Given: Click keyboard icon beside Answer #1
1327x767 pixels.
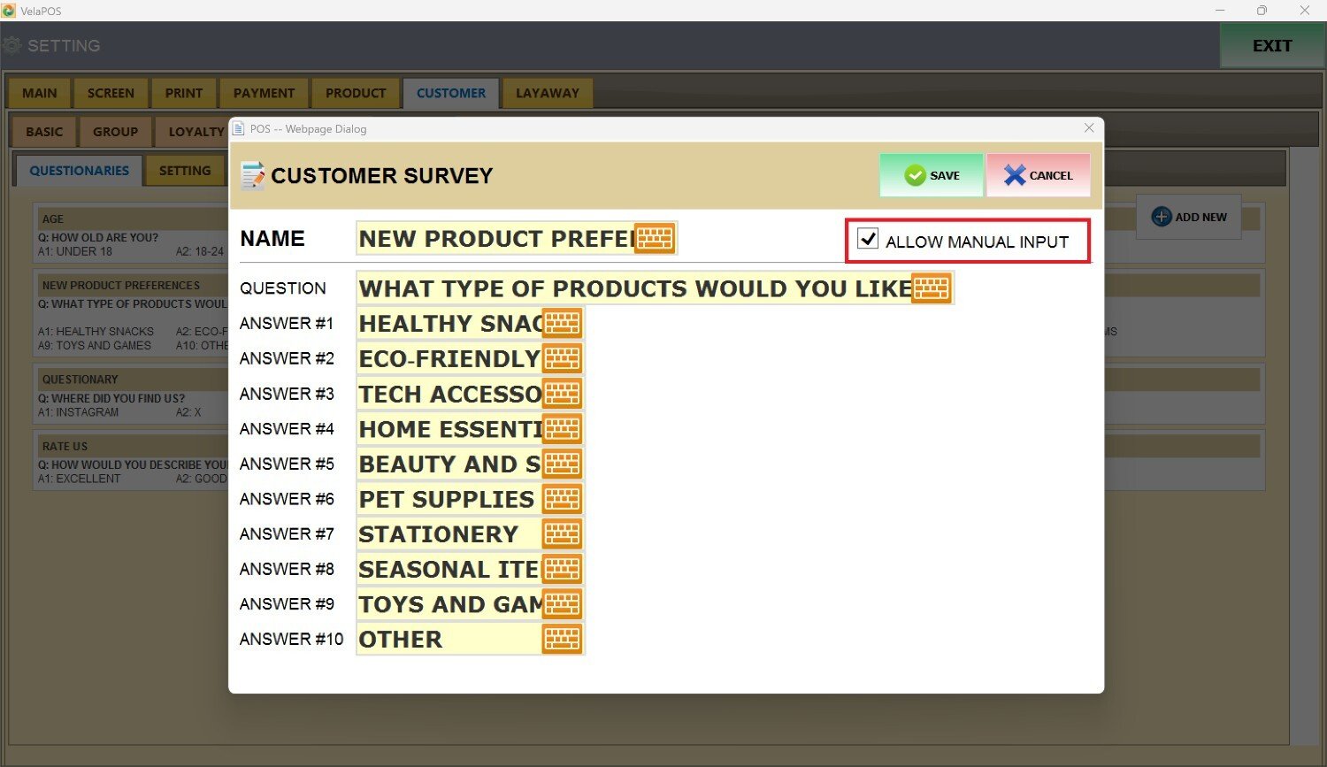Looking at the screenshot, I should point(562,324).
